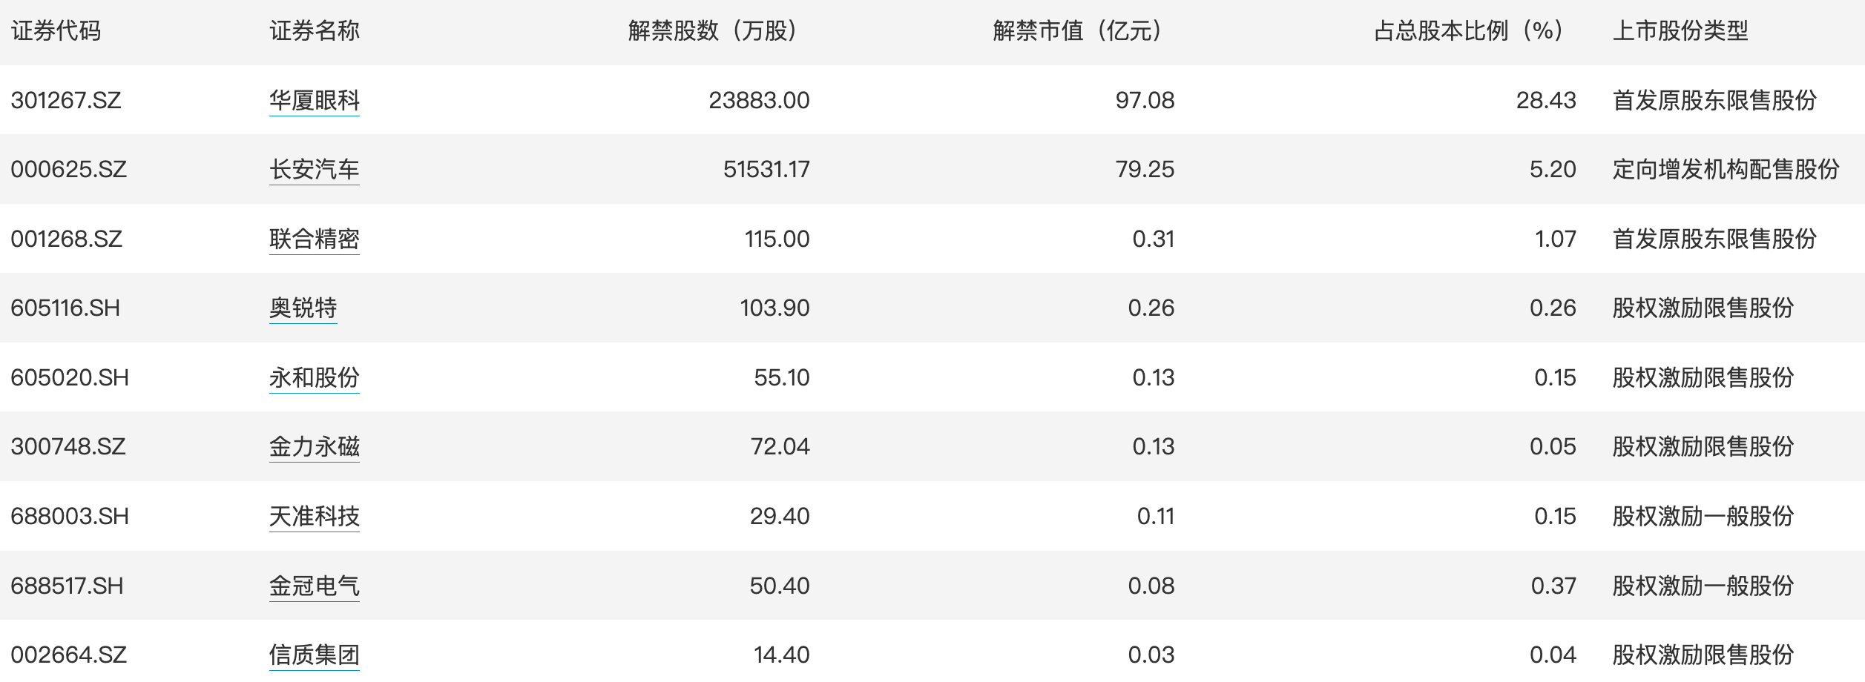Open the 金冠电气 security link
This screenshot has width=1865, height=682.
click(314, 586)
